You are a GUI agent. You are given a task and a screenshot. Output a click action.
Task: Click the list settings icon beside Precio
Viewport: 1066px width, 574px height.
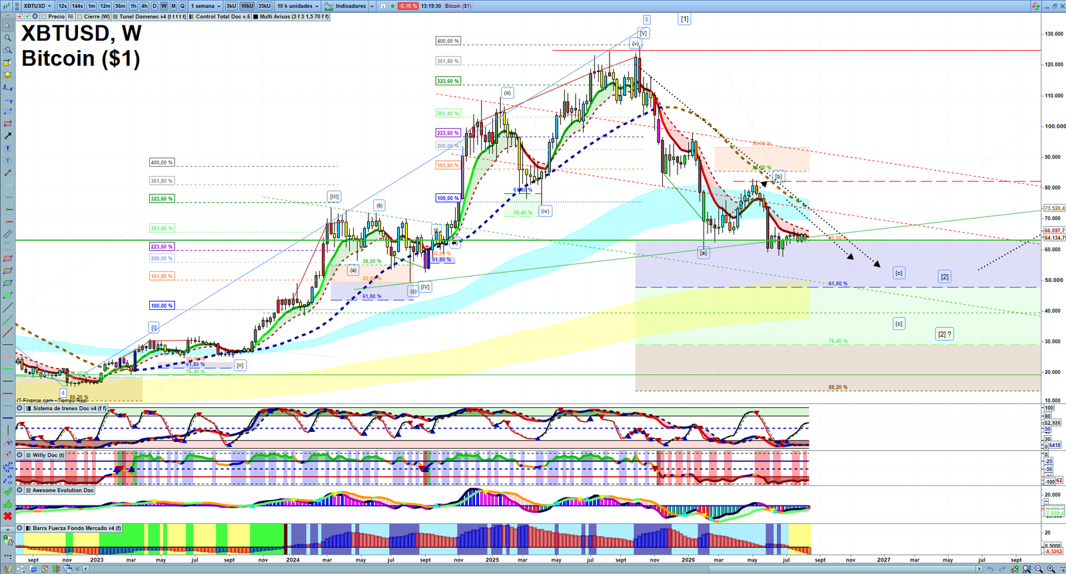click(71, 17)
